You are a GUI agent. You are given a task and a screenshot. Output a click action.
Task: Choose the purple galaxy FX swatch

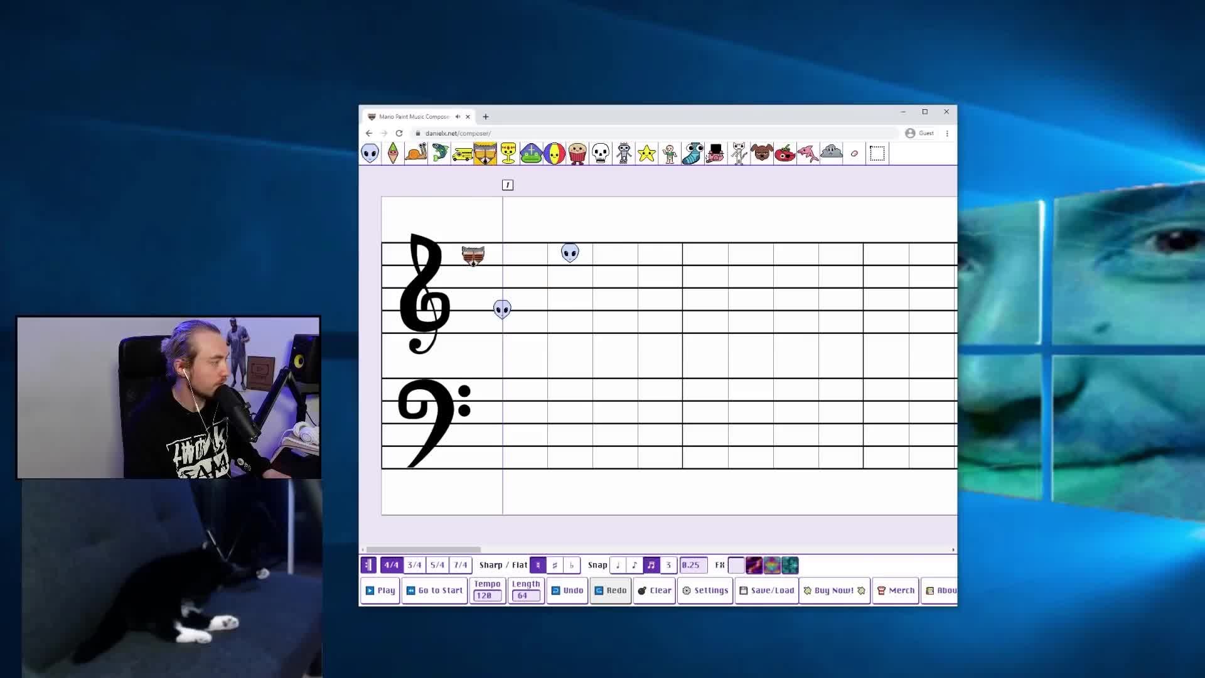coord(754,565)
